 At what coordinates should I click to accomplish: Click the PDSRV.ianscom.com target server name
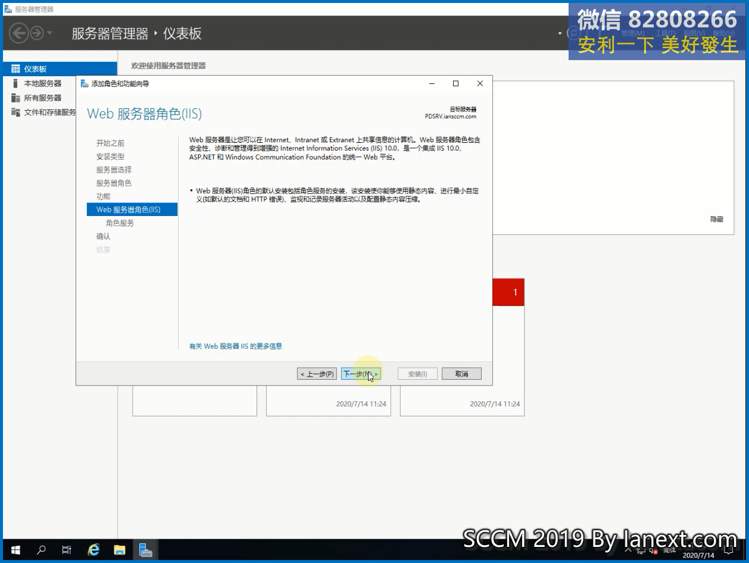[x=451, y=117]
